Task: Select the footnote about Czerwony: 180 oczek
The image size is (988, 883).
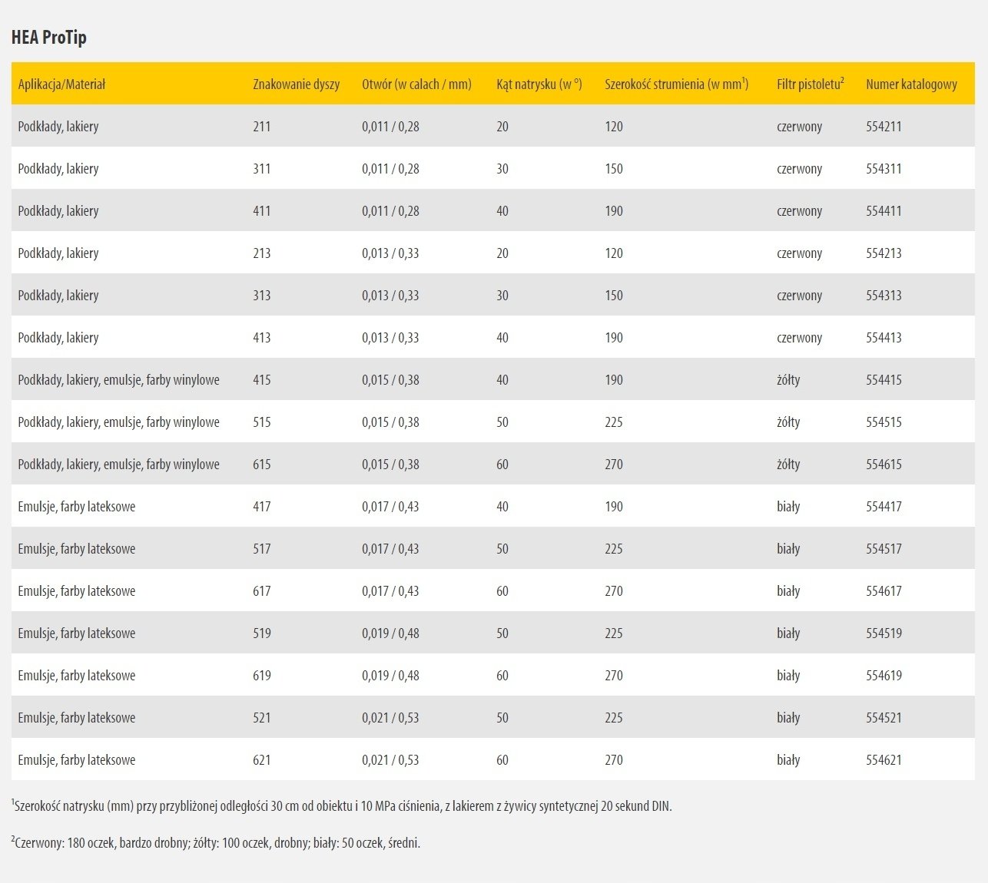Action: [216, 842]
